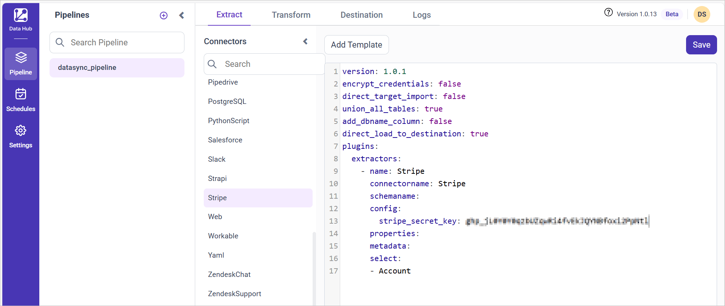Click the union_all_tables: true line
The width and height of the screenshot is (725, 306).
pyautogui.click(x=392, y=109)
